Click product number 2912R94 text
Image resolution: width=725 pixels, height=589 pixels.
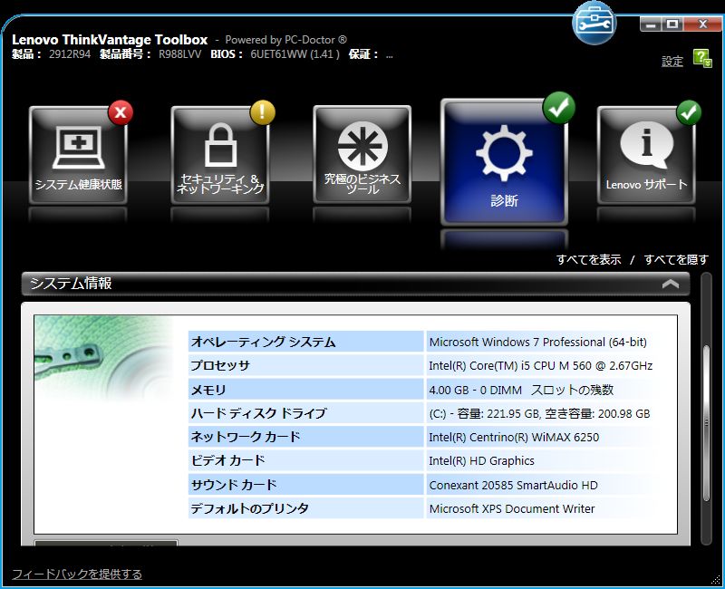point(70,54)
